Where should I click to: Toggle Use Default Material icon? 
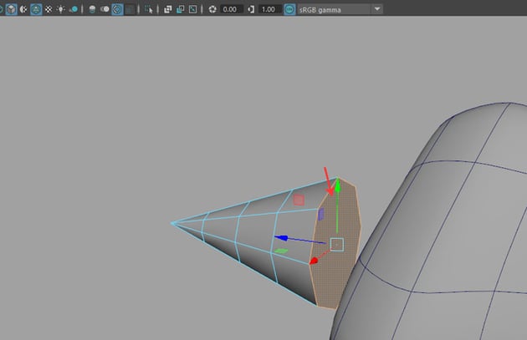(23, 9)
